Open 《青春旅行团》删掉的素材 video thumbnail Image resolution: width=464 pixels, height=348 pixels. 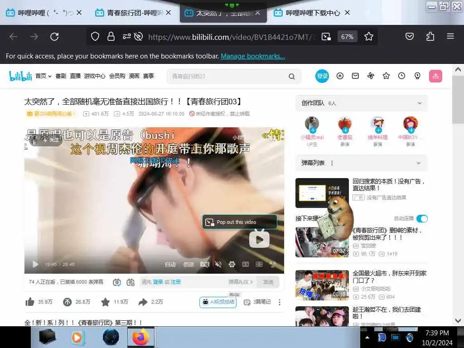tap(322, 242)
